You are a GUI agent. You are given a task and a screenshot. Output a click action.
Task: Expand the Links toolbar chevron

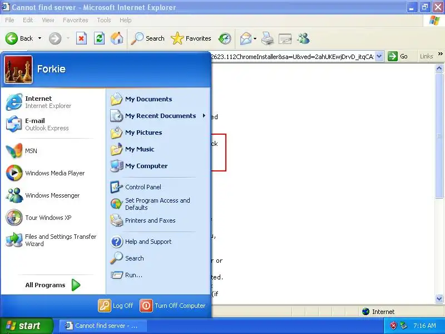[440, 54]
